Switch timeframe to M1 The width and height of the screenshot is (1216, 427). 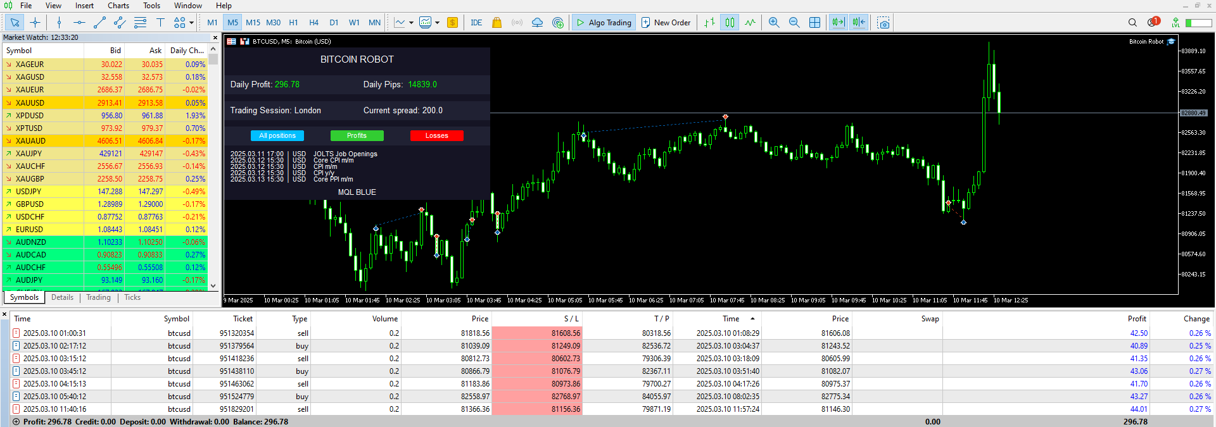point(212,23)
